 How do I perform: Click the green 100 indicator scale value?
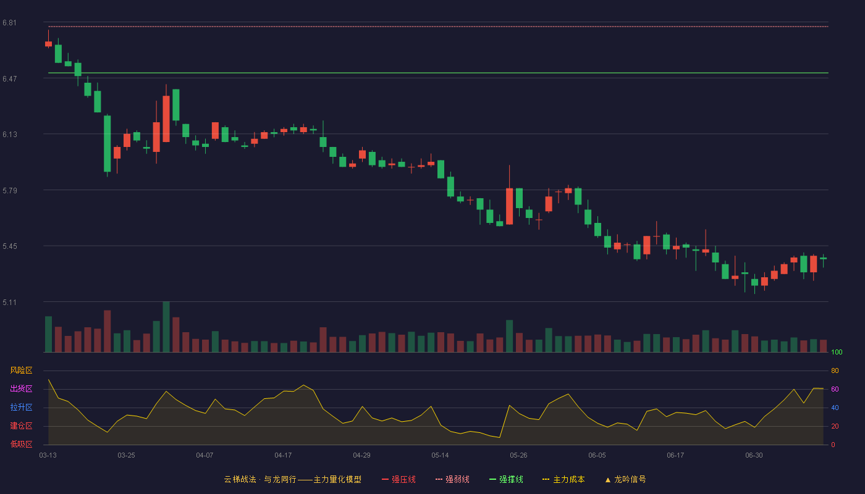[x=837, y=353]
